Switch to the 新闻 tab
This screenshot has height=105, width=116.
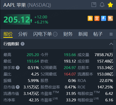tap(83, 34)
